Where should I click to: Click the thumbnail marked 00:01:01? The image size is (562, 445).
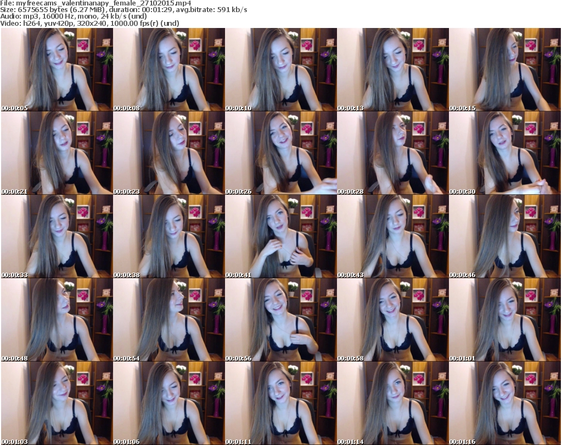pyautogui.click(x=505, y=320)
